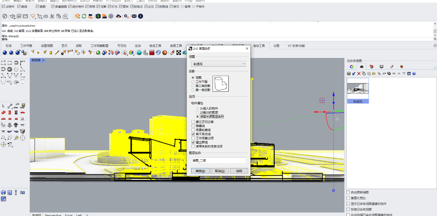Switch to the 标准 toolbar tab
The width and height of the screenshot is (437, 216).
click(9, 46)
